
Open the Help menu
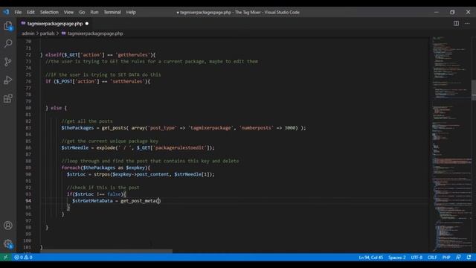point(131,12)
